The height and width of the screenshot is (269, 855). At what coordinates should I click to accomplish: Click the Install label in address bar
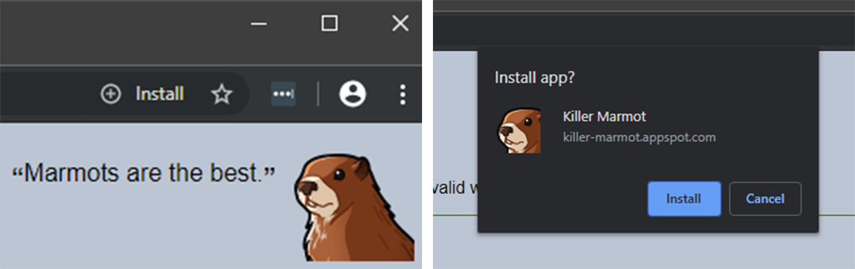160,94
